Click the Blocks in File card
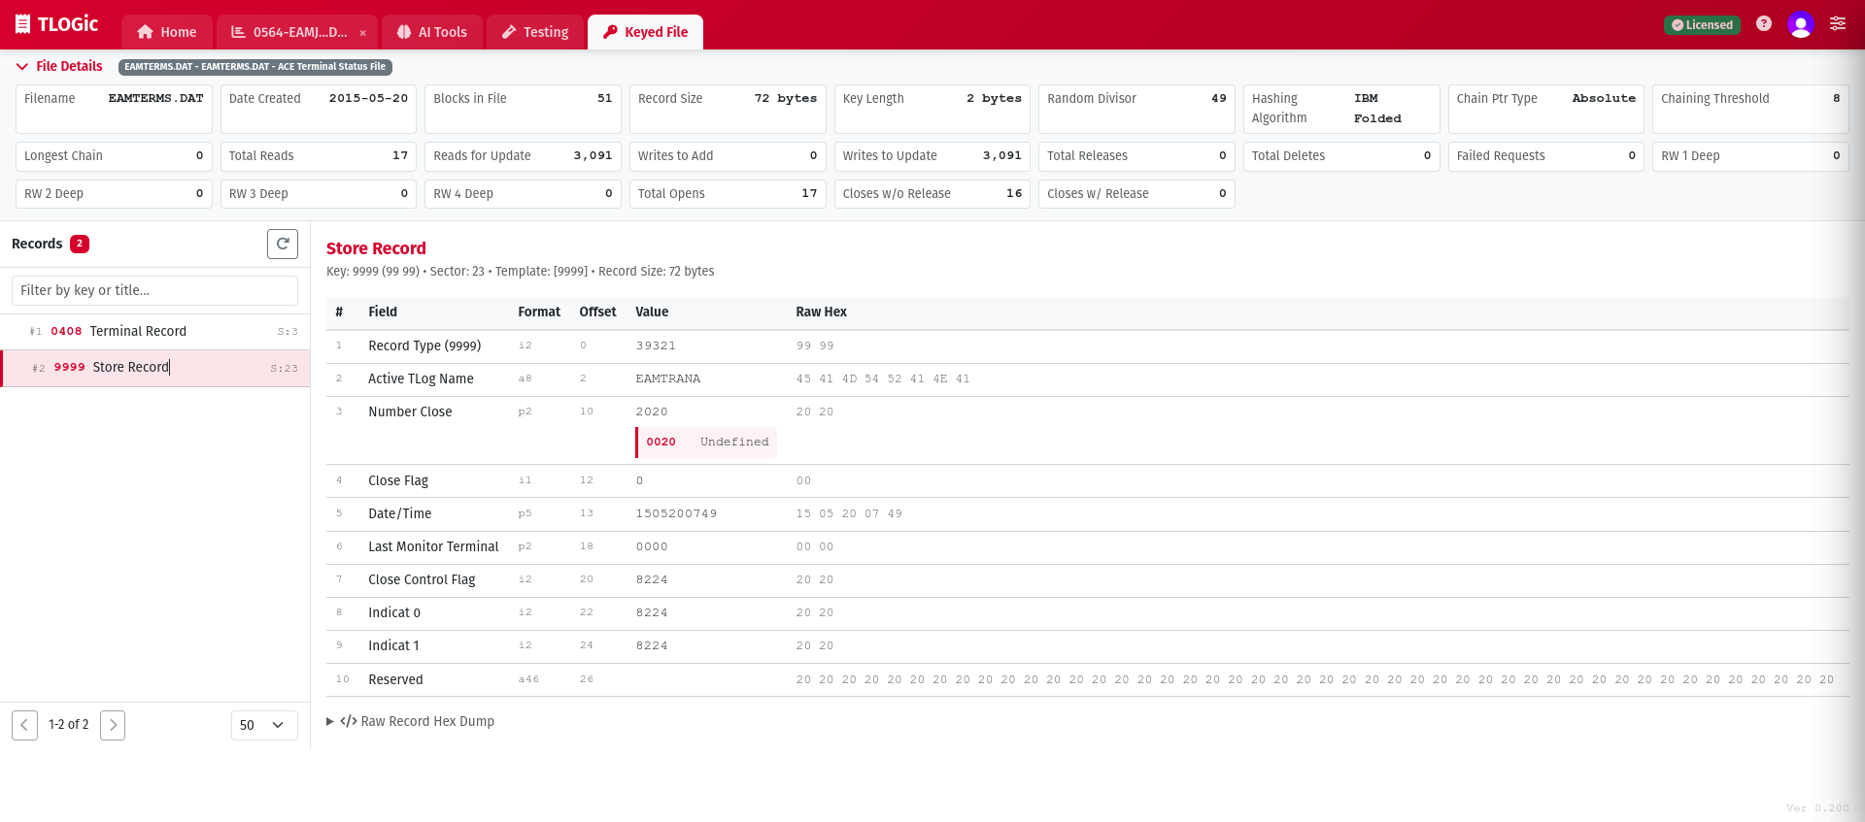Screen dimensions: 1865x822 [x=523, y=109]
